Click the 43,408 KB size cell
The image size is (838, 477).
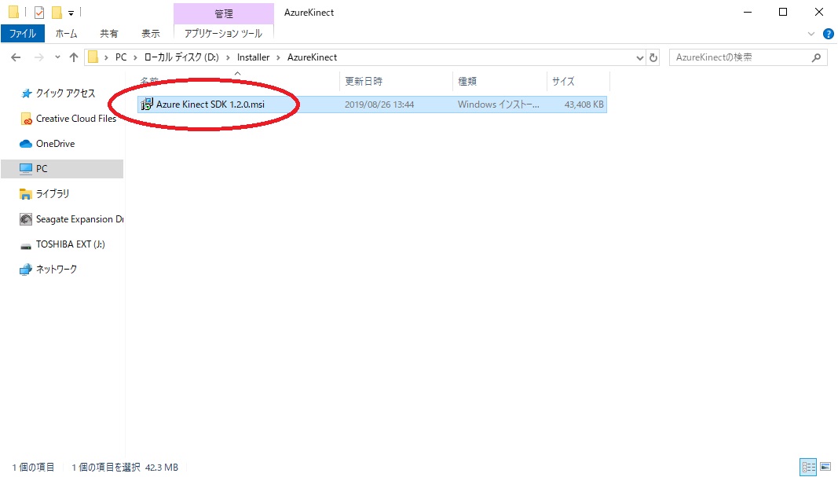coord(584,105)
